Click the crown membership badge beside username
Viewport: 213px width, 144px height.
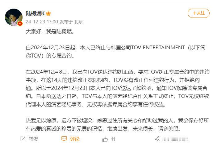[x=48, y=13]
